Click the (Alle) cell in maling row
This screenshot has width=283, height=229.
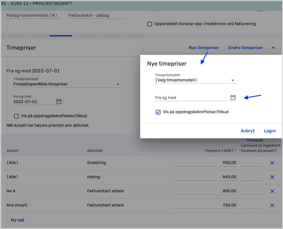coord(12,177)
